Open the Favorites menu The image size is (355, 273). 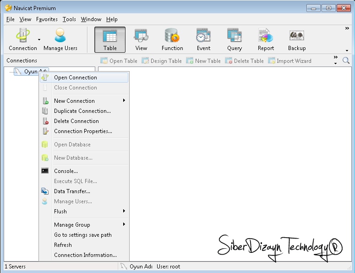tap(47, 19)
